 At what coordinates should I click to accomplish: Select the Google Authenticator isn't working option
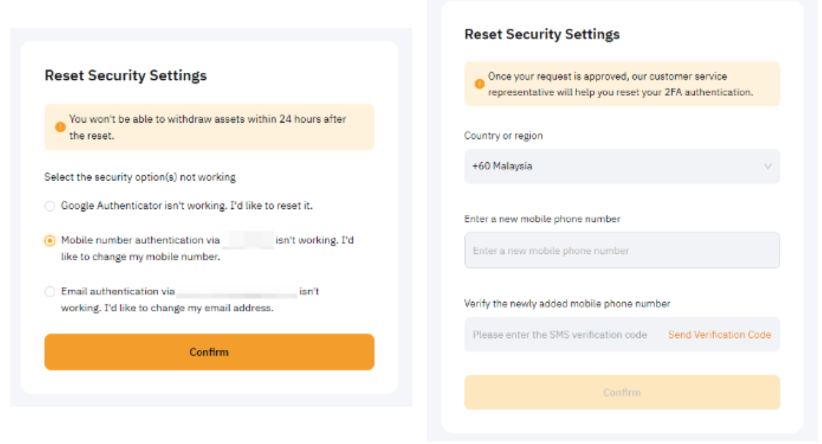[50, 206]
